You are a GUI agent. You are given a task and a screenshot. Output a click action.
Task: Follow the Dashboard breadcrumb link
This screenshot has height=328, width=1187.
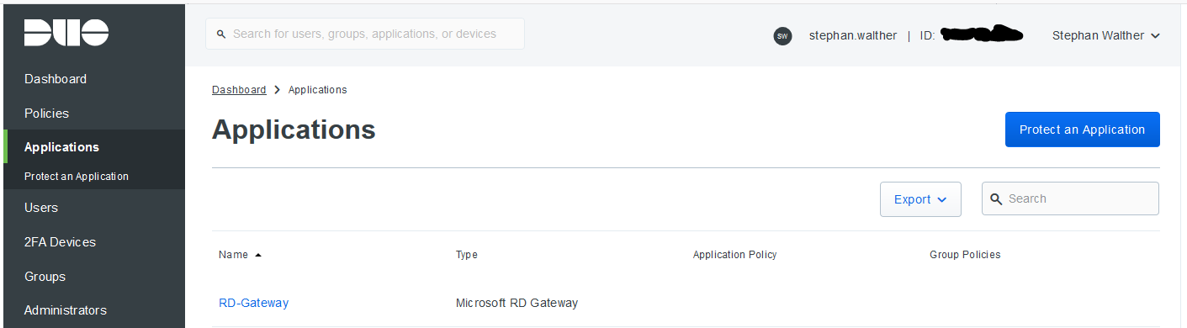[x=239, y=90]
